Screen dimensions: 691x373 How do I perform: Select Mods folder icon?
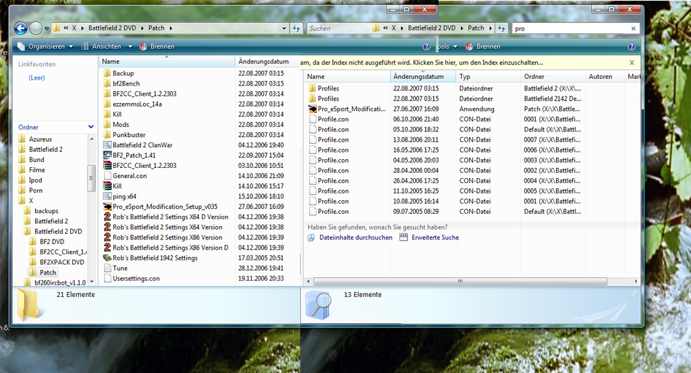pos(107,125)
